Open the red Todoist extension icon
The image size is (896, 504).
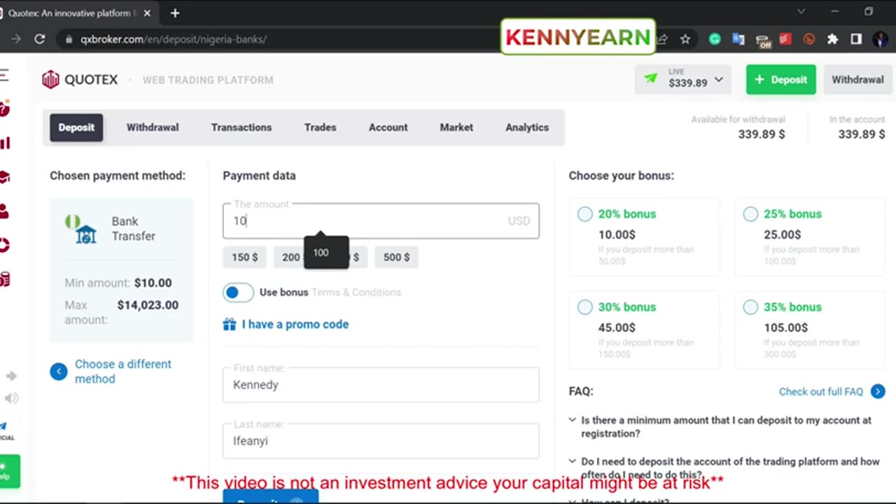[785, 39]
